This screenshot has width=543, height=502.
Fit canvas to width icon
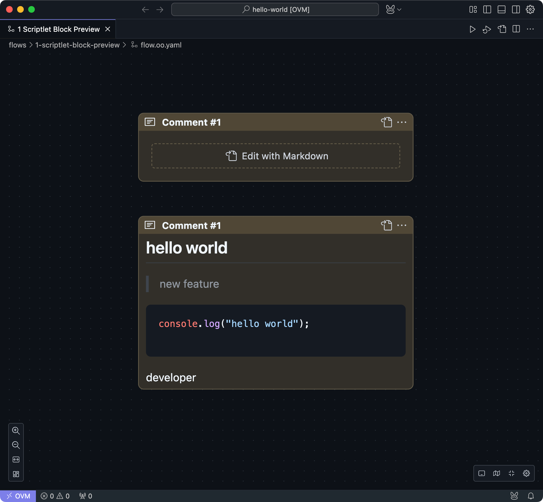click(x=16, y=459)
